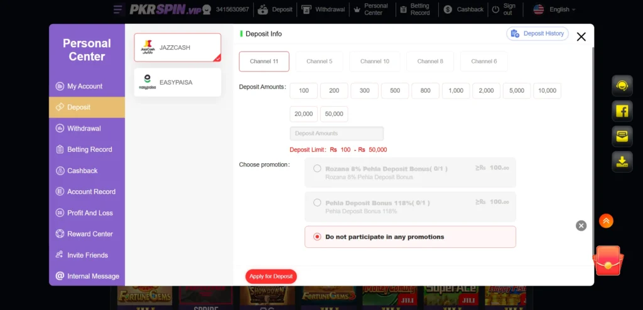643x310 pixels.
Task: Click the Cashback dollar icon in top bar
Action: point(448,9)
